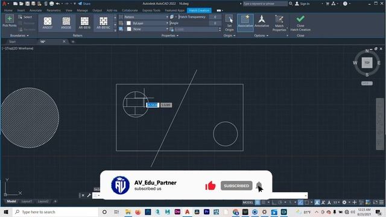Click the hatch angle value field

tap(215, 23)
